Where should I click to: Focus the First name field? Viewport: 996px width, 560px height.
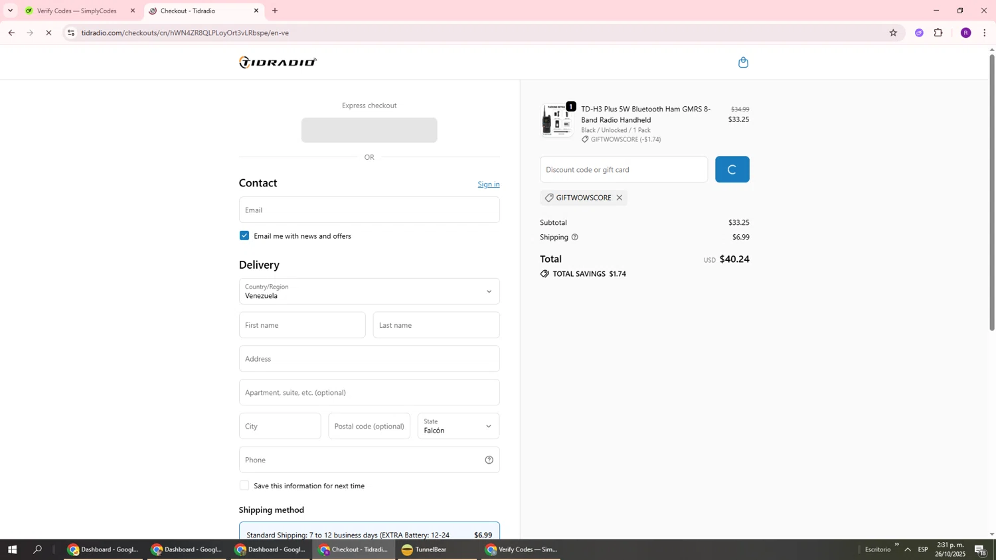point(302,325)
